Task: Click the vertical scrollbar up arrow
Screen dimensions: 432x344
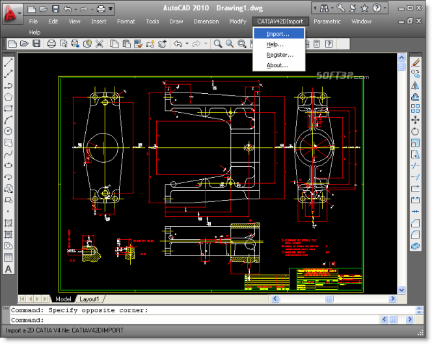Action: tap(401, 57)
